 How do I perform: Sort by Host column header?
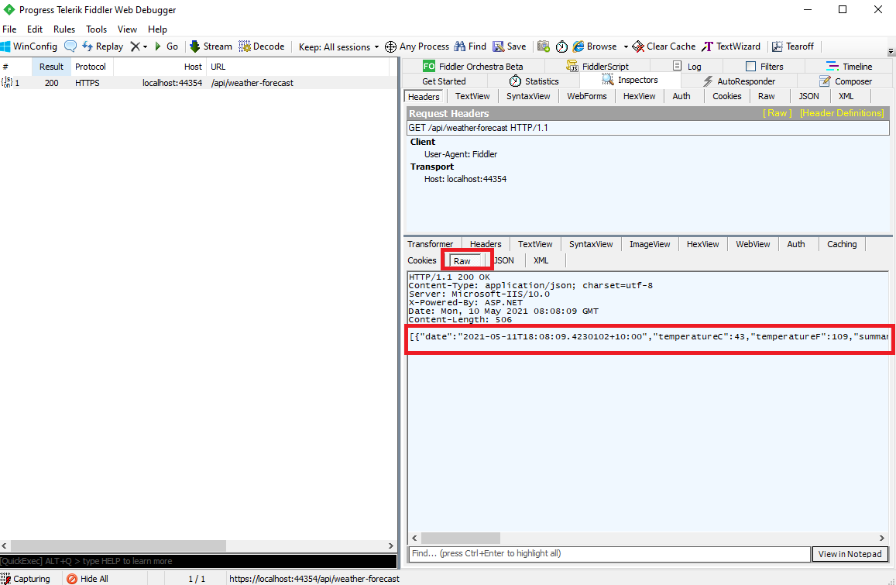(x=160, y=67)
